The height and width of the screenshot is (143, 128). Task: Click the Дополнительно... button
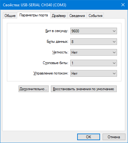(34, 89)
